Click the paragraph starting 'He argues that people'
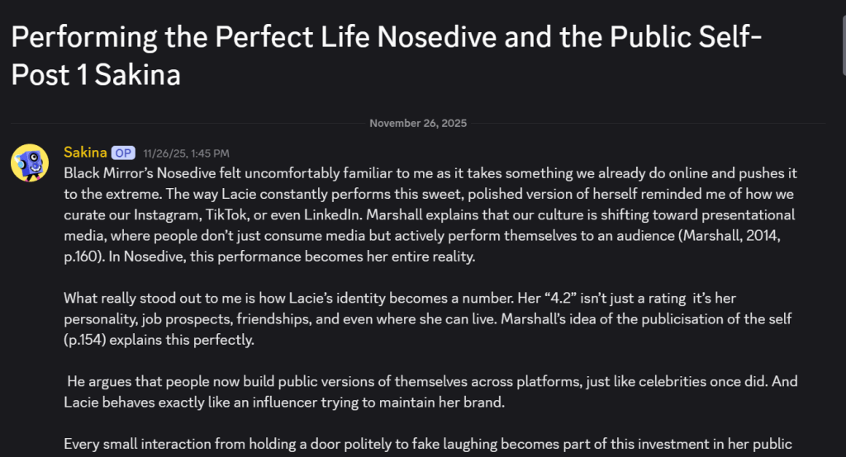Screen dimensions: 846x457 coord(430,392)
